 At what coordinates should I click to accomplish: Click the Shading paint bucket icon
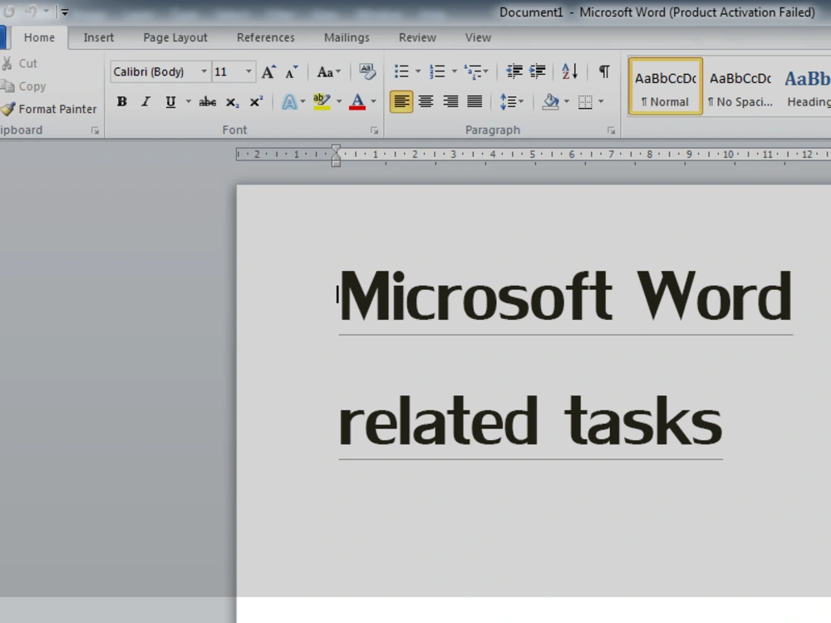[551, 101]
